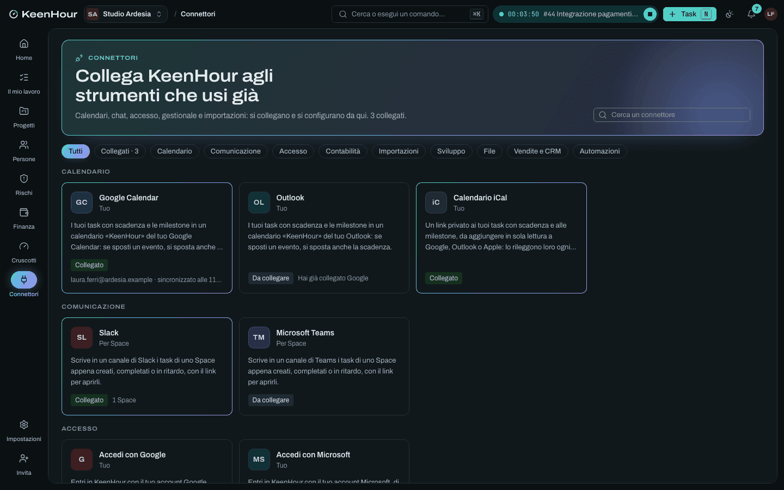
Task: Open the Calendario iCal card
Action: [x=501, y=238]
